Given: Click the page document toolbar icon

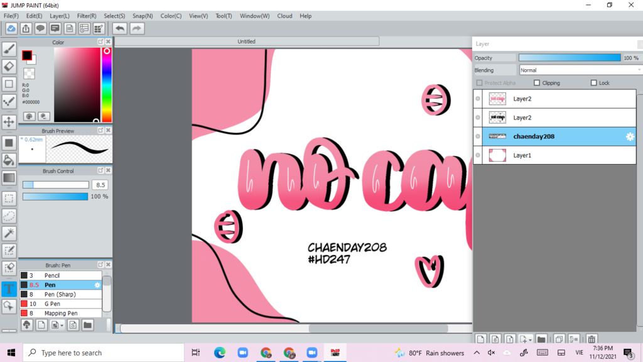Looking at the screenshot, I should (x=70, y=28).
